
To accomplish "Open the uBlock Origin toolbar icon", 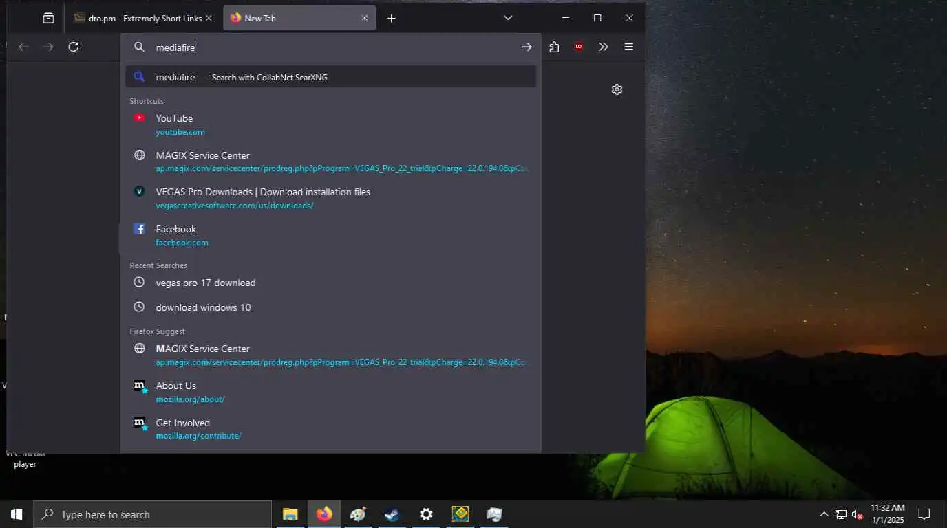I will tap(579, 47).
